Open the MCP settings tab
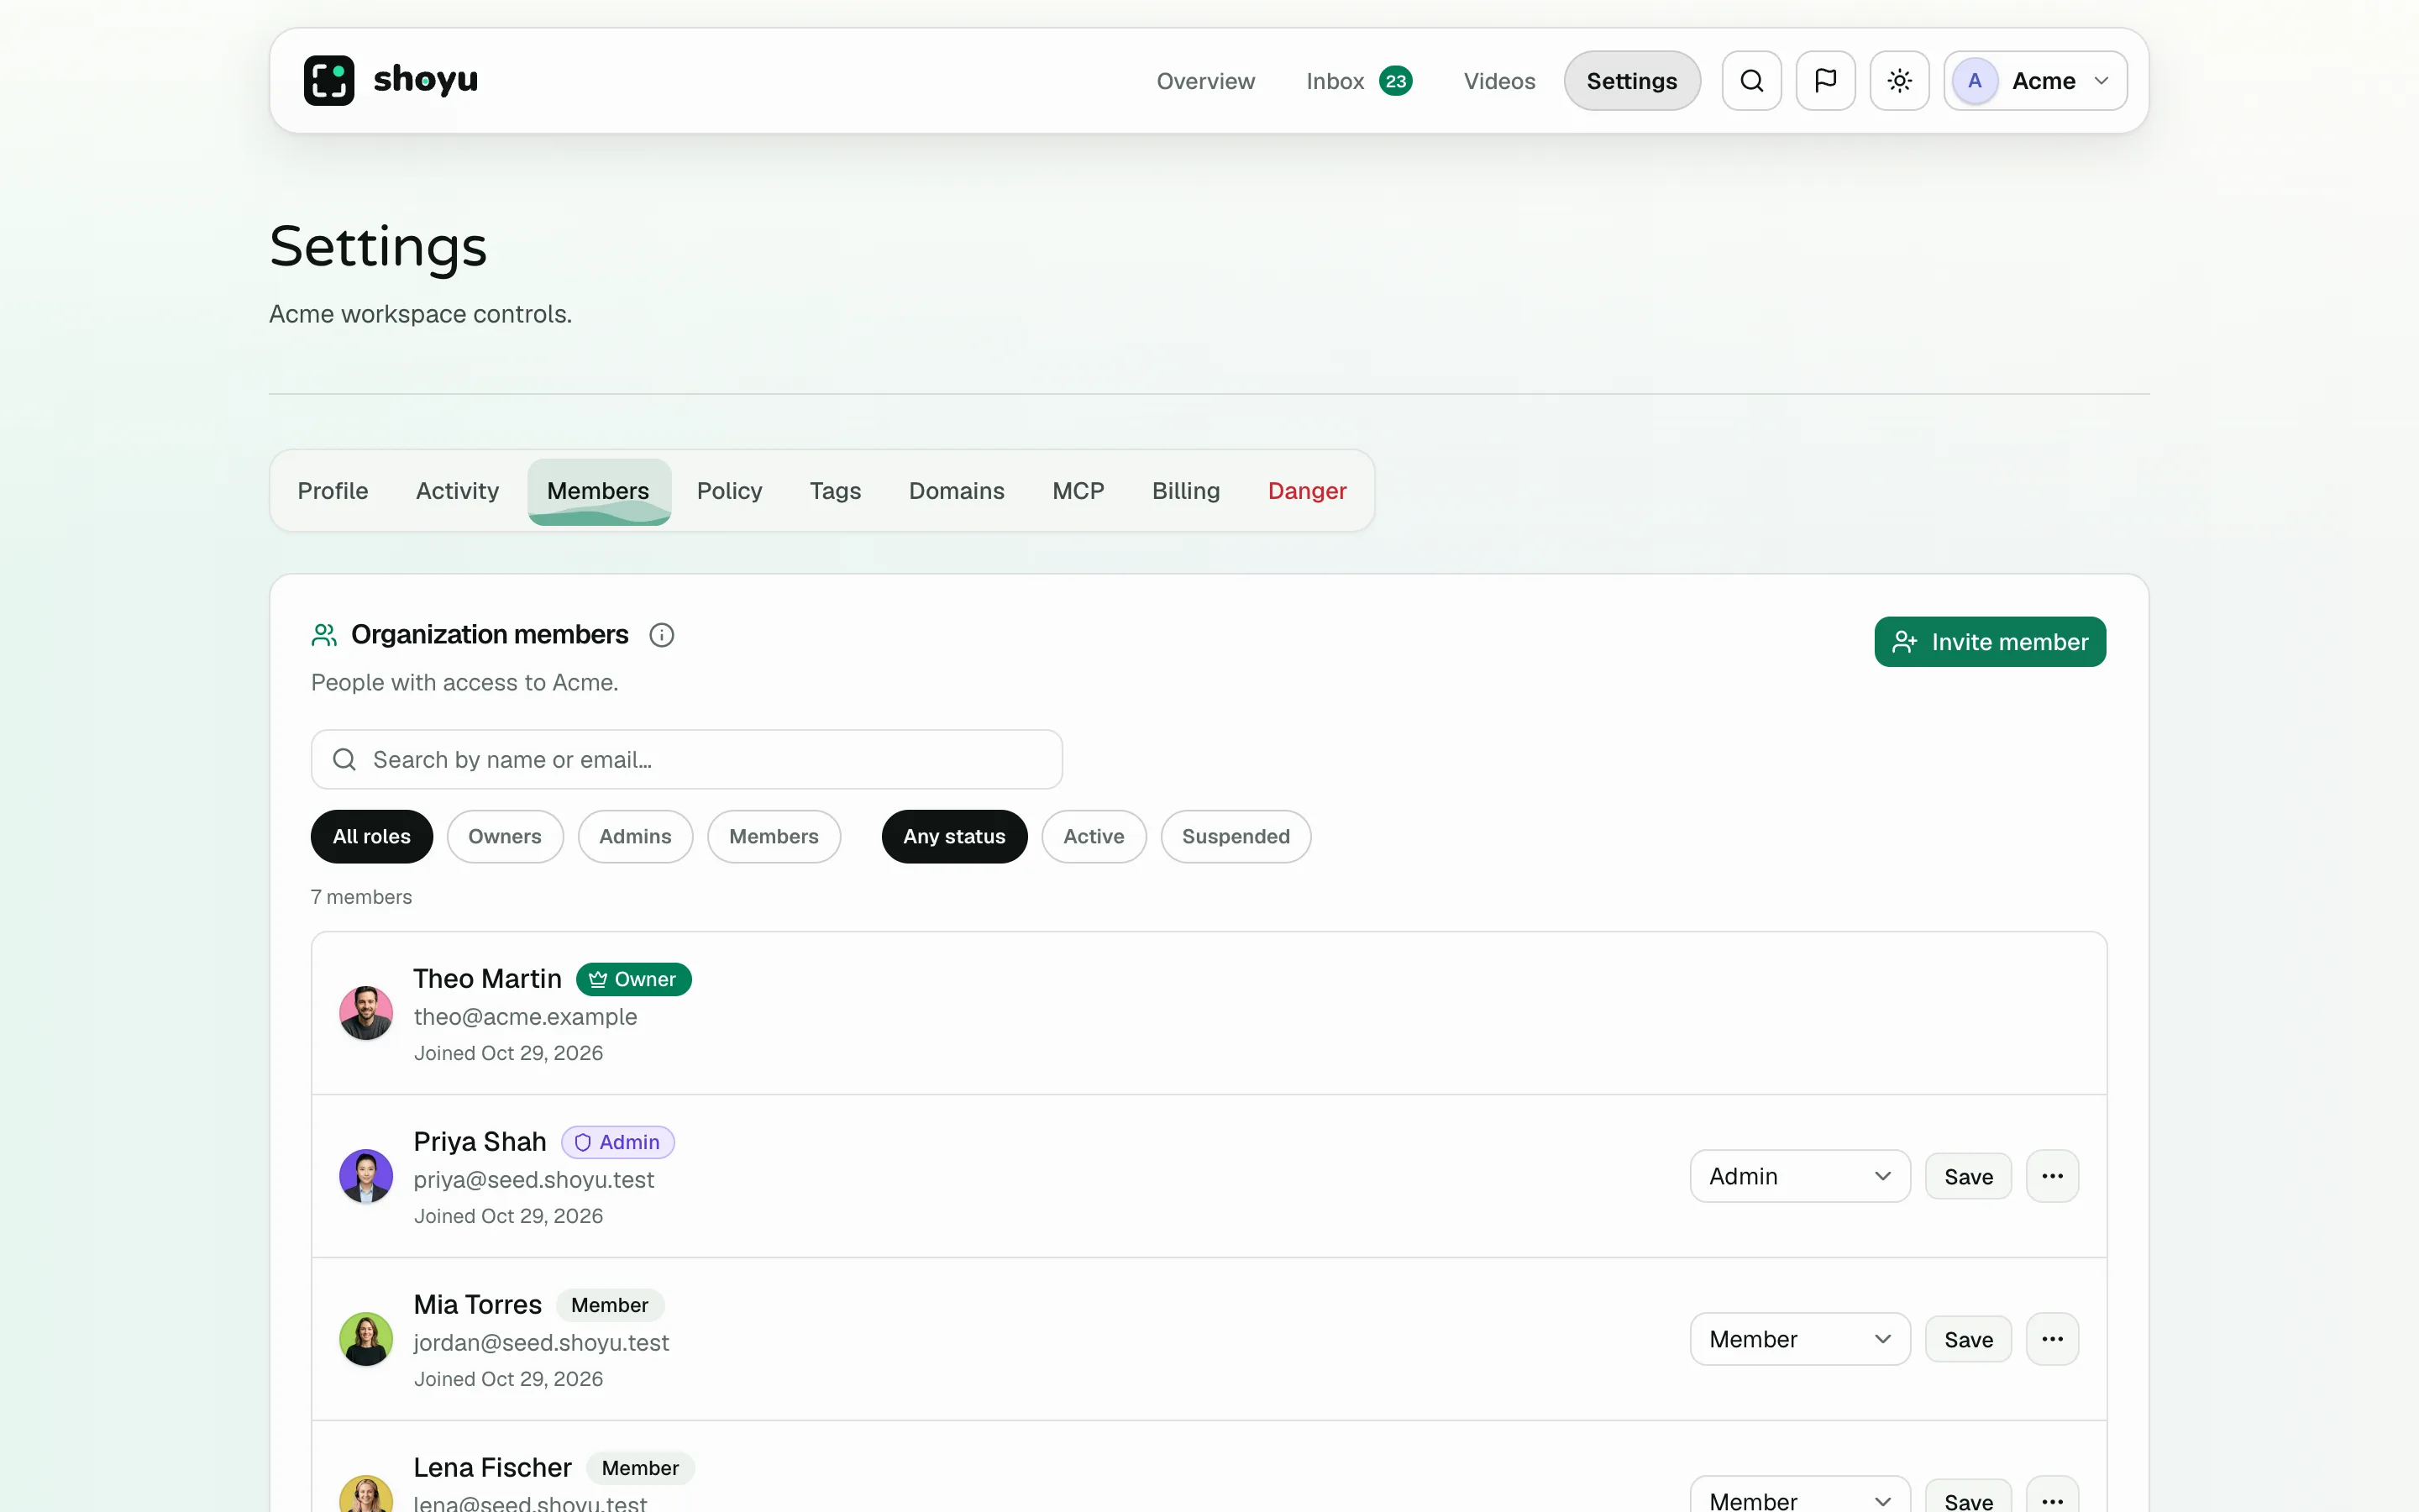This screenshot has width=2419, height=1512. 1078,491
